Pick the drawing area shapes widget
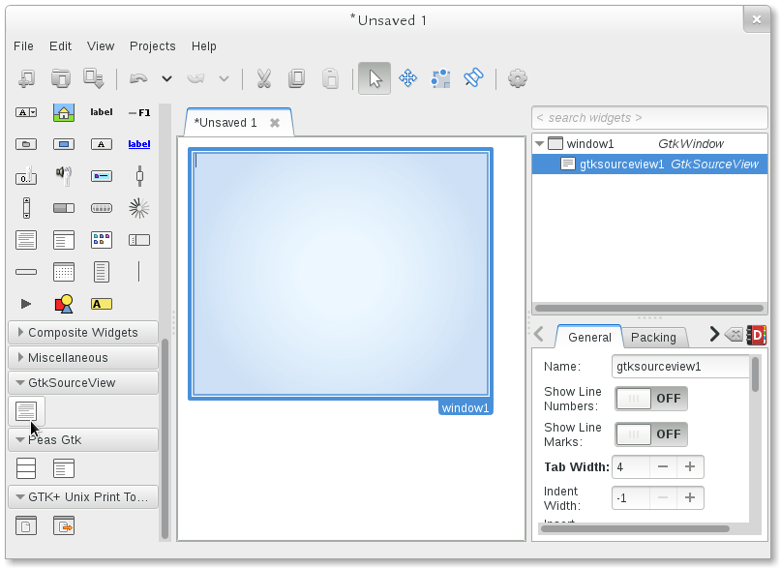Screen dimensions: 780x568 64,304
